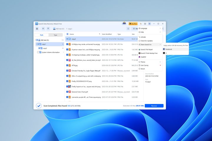Image resolution: width=212 pixels, height=141 pixels.
Task: Click the Facebook logo icon
Action: pyautogui.click(x=164, y=49)
